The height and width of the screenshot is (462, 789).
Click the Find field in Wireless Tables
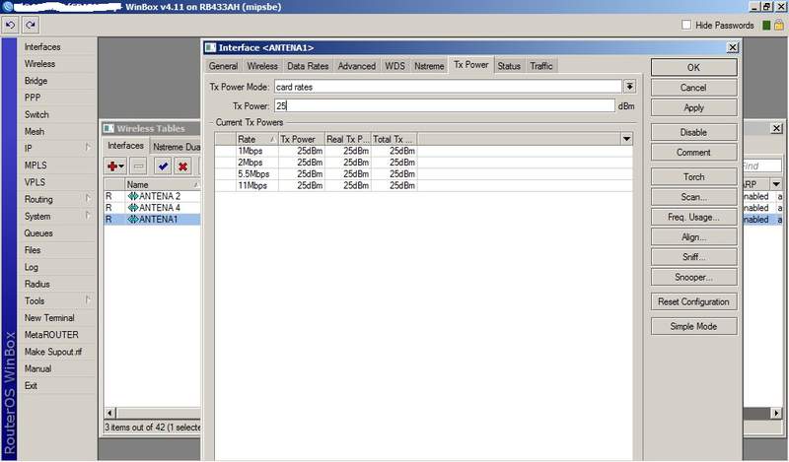coord(761,165)
